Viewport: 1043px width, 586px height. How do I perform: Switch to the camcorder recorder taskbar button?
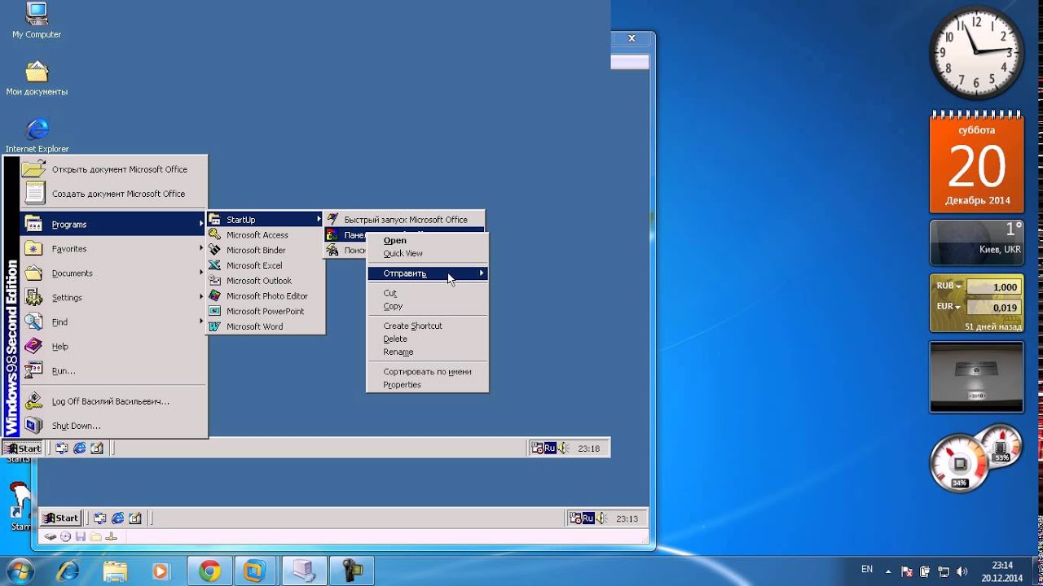click(x=351, y=571)
